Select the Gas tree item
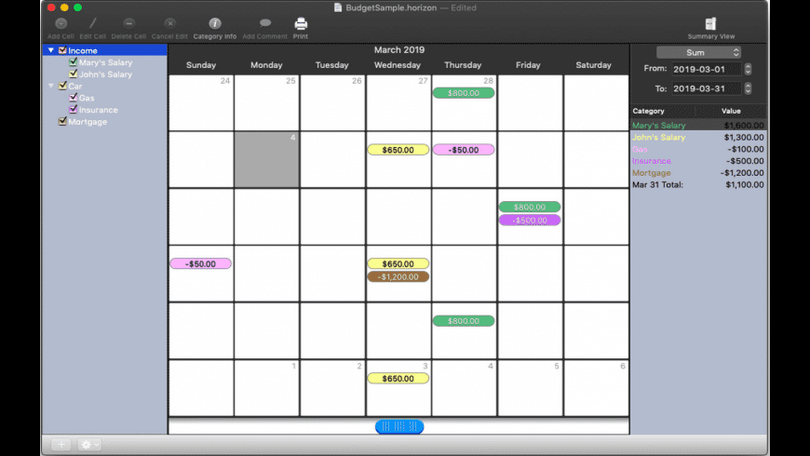810x456 pixels. tap(87, 98)
